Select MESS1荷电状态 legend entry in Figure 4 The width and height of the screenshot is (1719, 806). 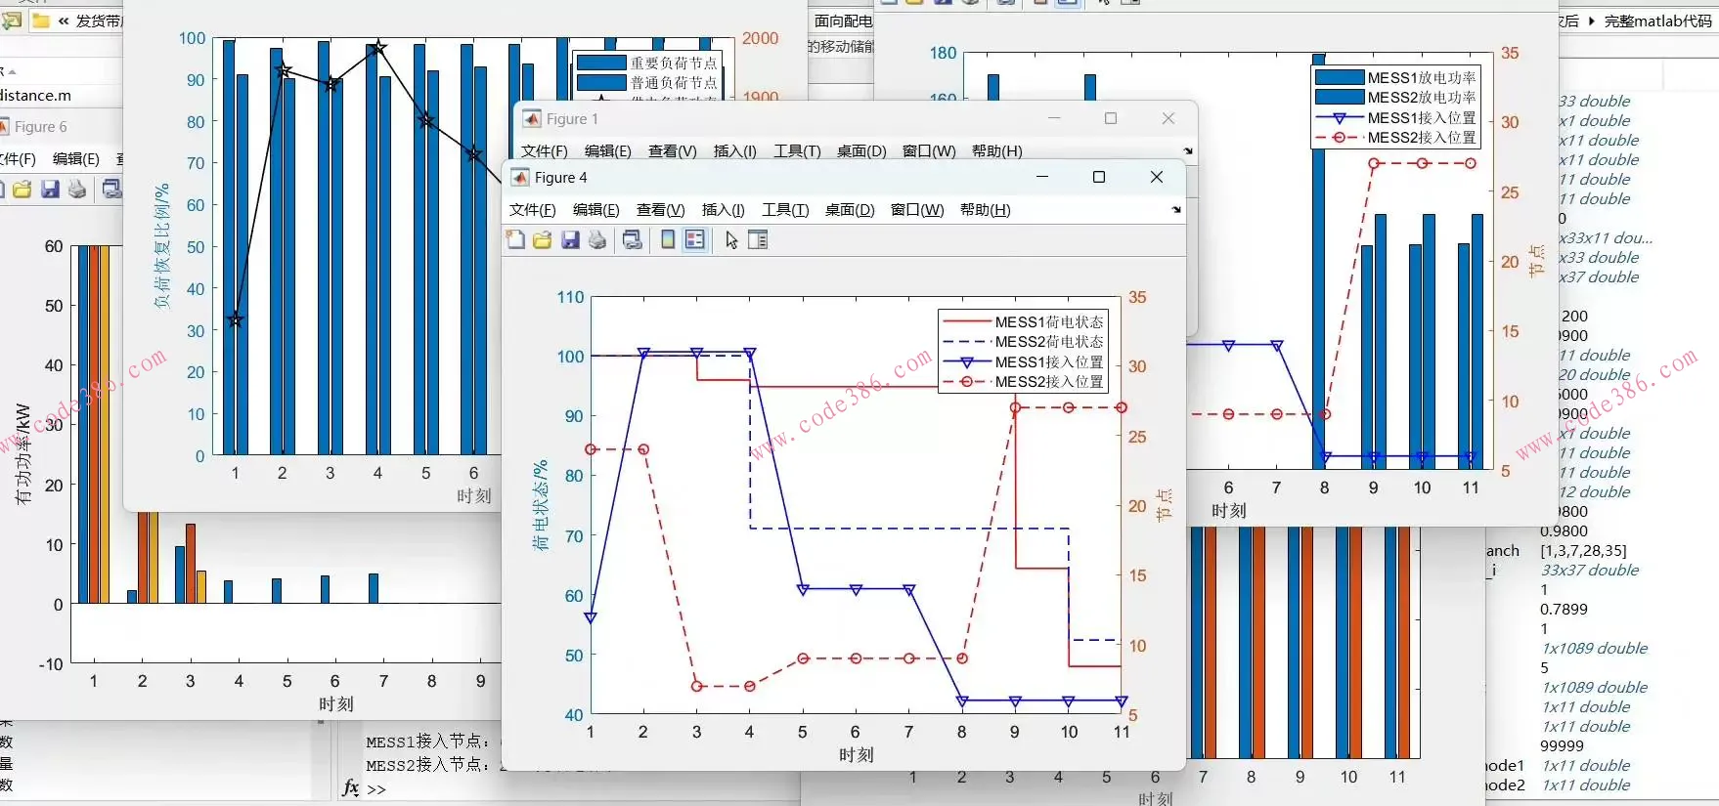[x=1022, y=322]
